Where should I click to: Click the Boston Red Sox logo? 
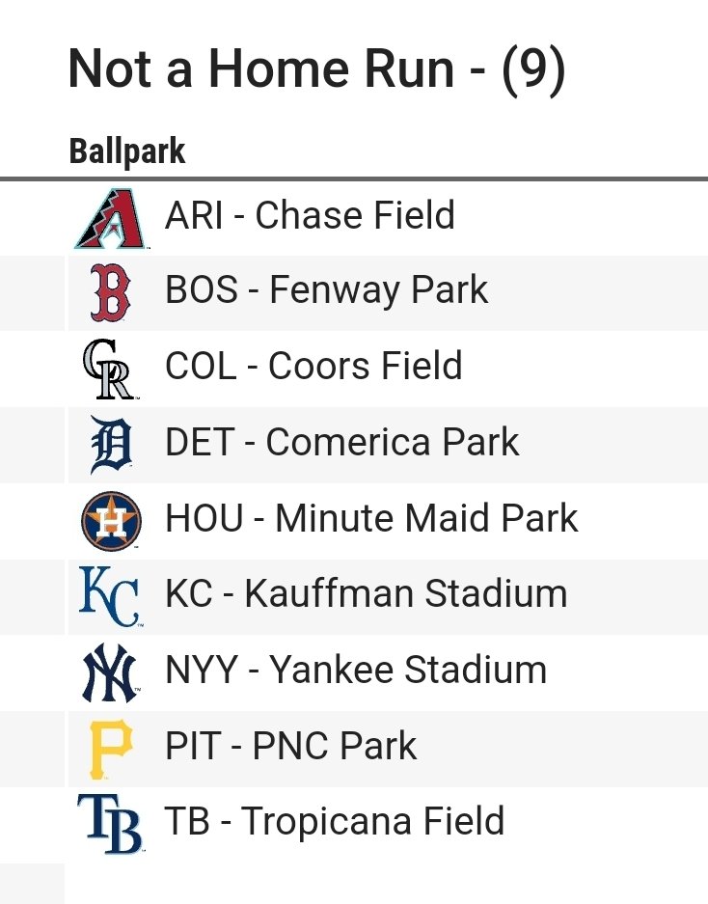(110, 292)
